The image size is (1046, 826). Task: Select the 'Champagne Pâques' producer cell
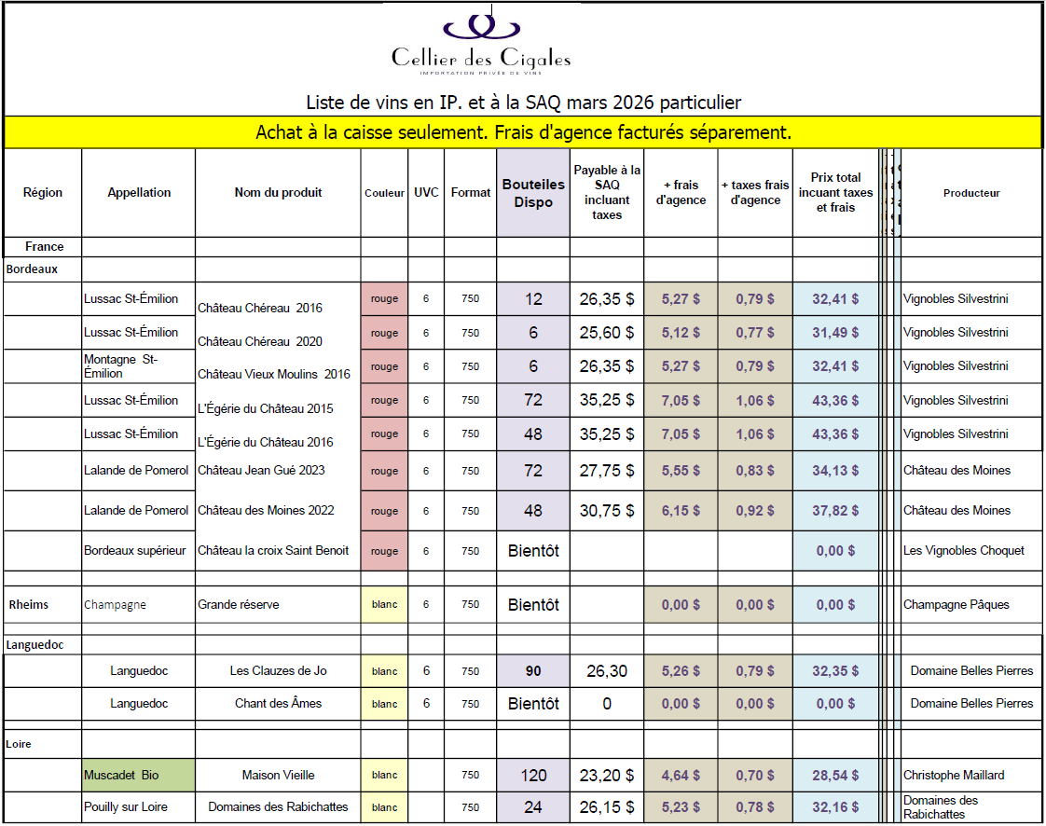(971, 604)
